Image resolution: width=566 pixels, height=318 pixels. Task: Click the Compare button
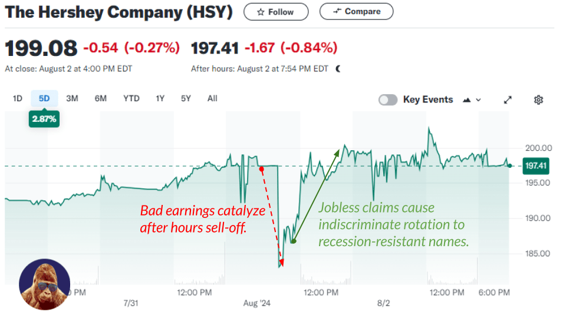[356, 11]
